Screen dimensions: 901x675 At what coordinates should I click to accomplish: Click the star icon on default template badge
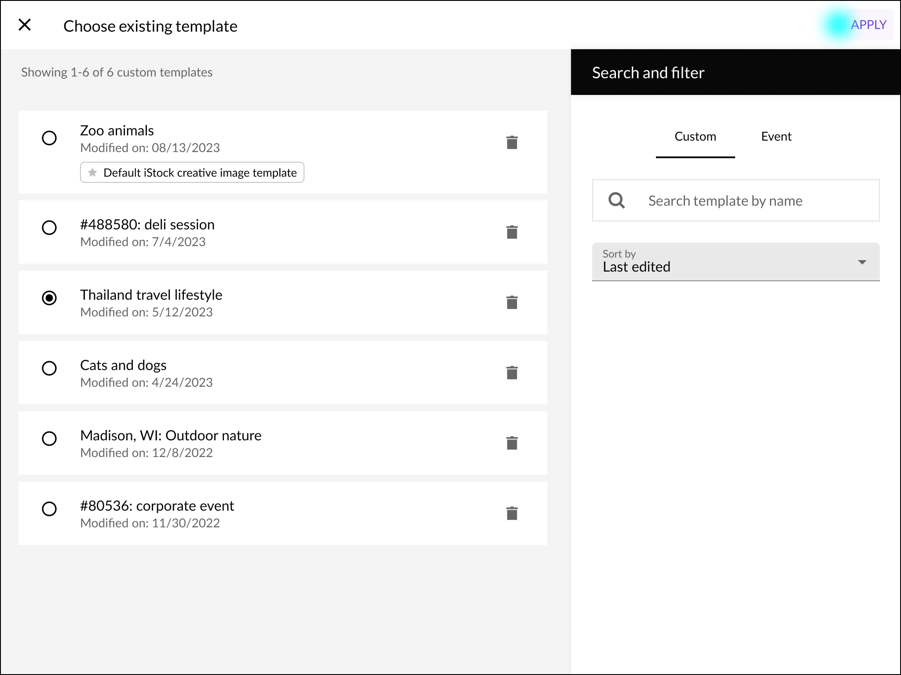pyautogui.click(x=92, y=172)
